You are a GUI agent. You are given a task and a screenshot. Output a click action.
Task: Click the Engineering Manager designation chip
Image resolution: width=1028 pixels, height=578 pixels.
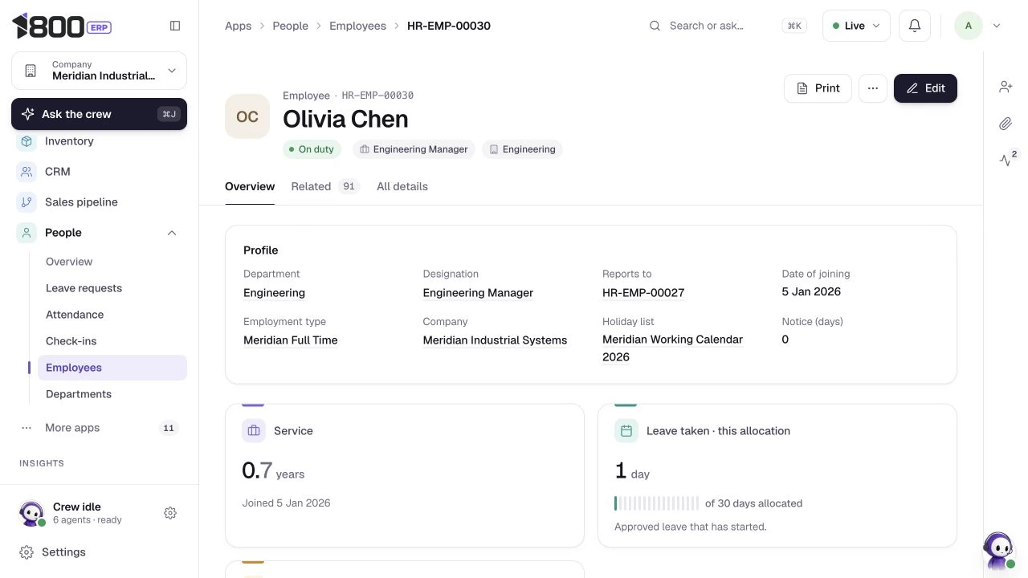pyautogui.click(x=414, y=149)
